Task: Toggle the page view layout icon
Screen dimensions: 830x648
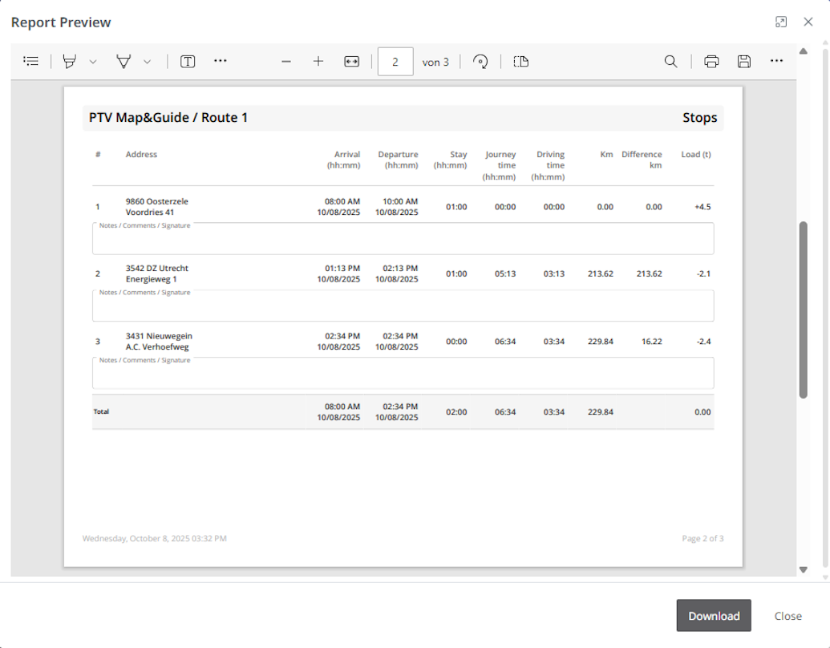Action: click(x=521, y=62)
